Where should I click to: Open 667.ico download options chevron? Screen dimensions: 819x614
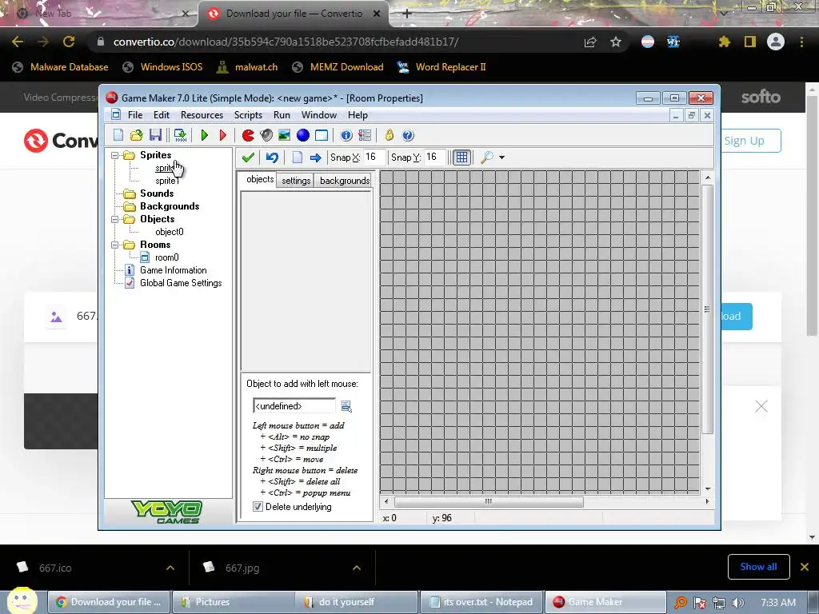pos(170,568)
